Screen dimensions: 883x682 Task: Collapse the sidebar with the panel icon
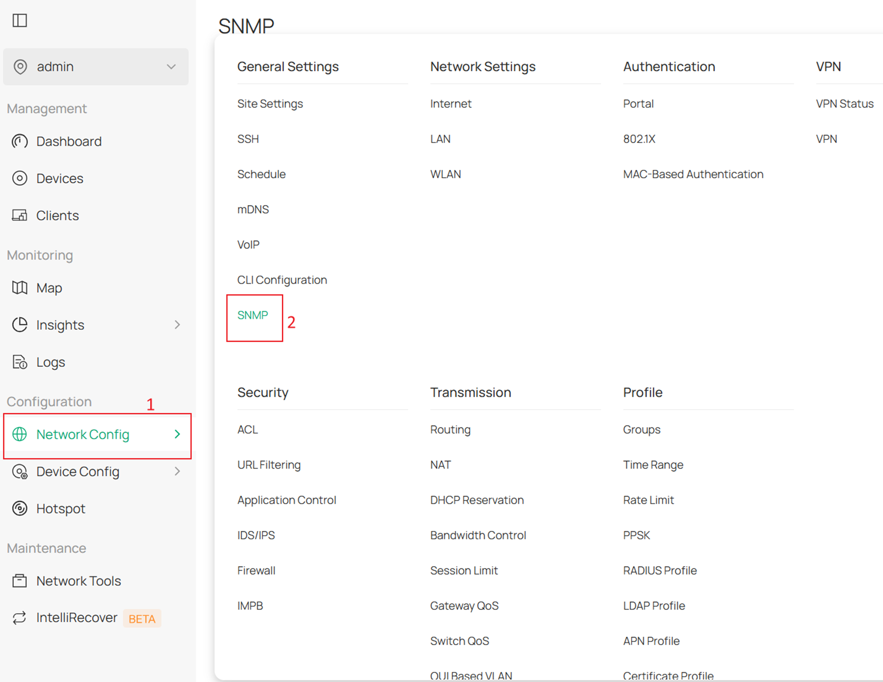point(20,19)
